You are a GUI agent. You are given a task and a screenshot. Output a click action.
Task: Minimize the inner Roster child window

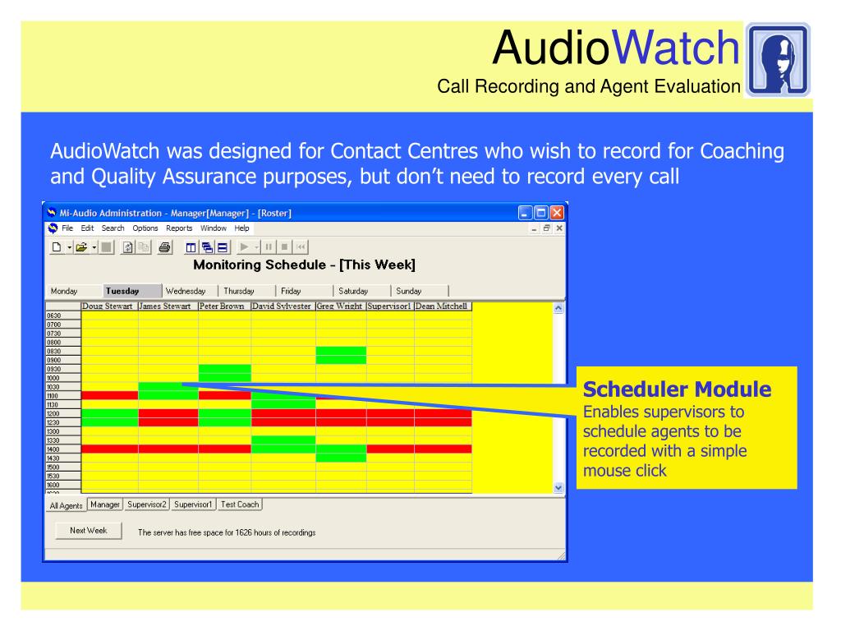[x=534, y=228]
